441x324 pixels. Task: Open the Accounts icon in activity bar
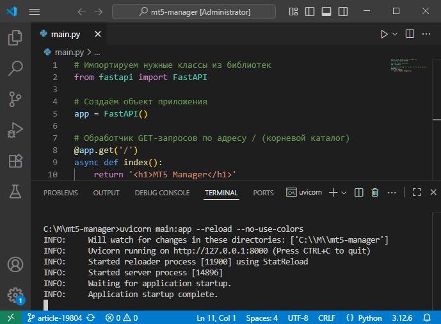[x=15, y=264]
